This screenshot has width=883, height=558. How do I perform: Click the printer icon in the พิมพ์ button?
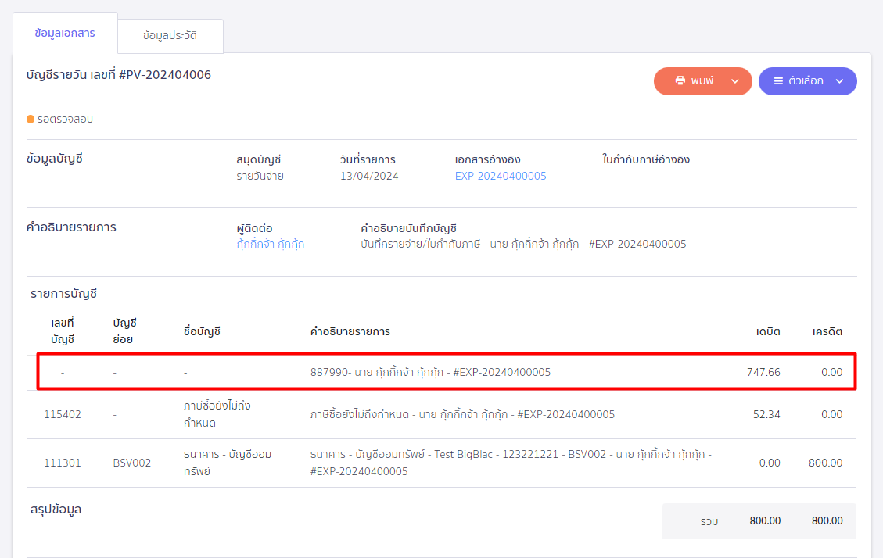680,80
